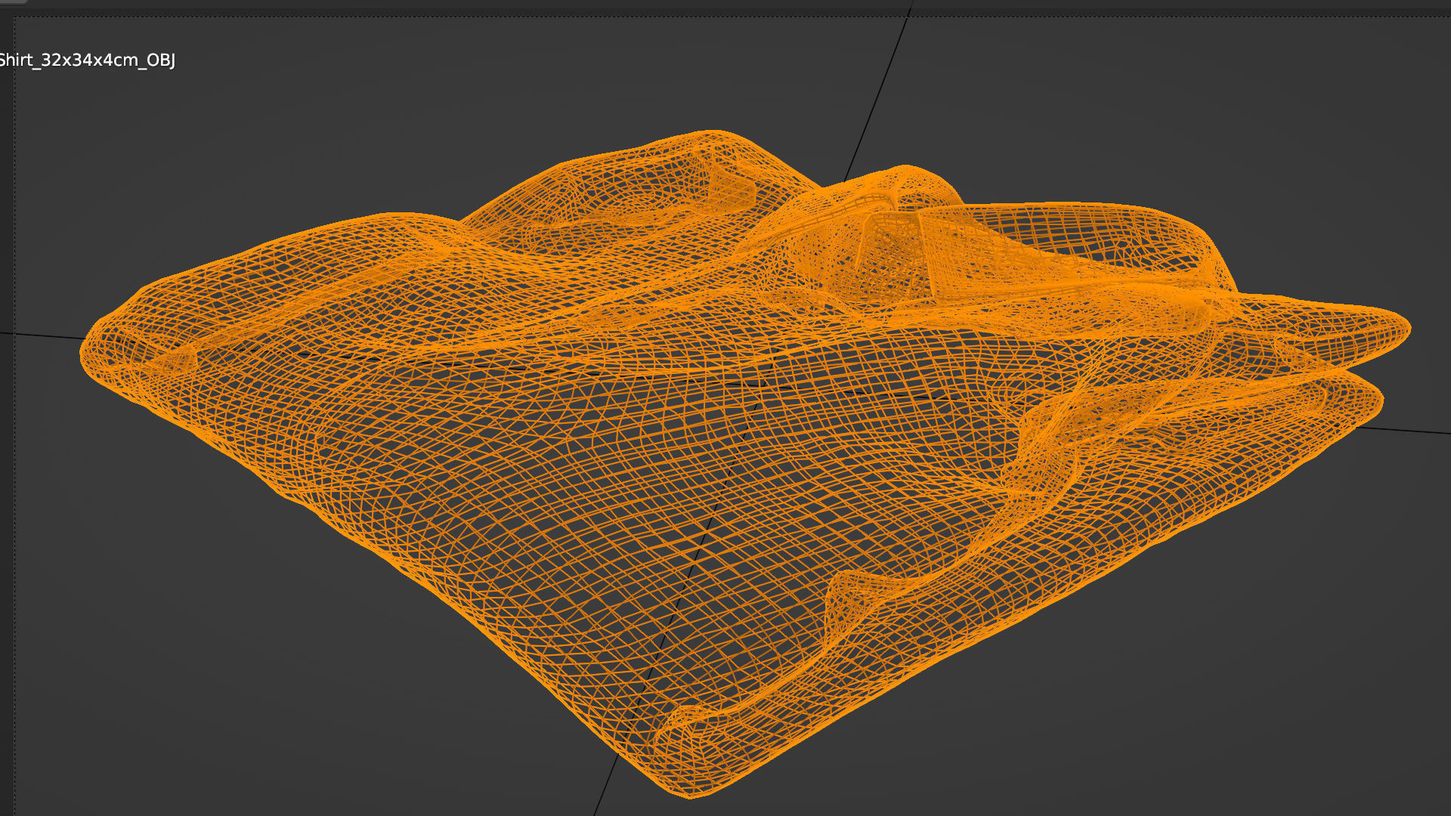Click the partial tab at the top-left corner
The width and height of the screenshot is (1451, 816).
[14, 2]
